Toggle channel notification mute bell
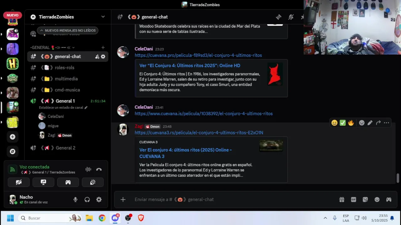The height and width of the screenshot is (225, 401). 291,17
